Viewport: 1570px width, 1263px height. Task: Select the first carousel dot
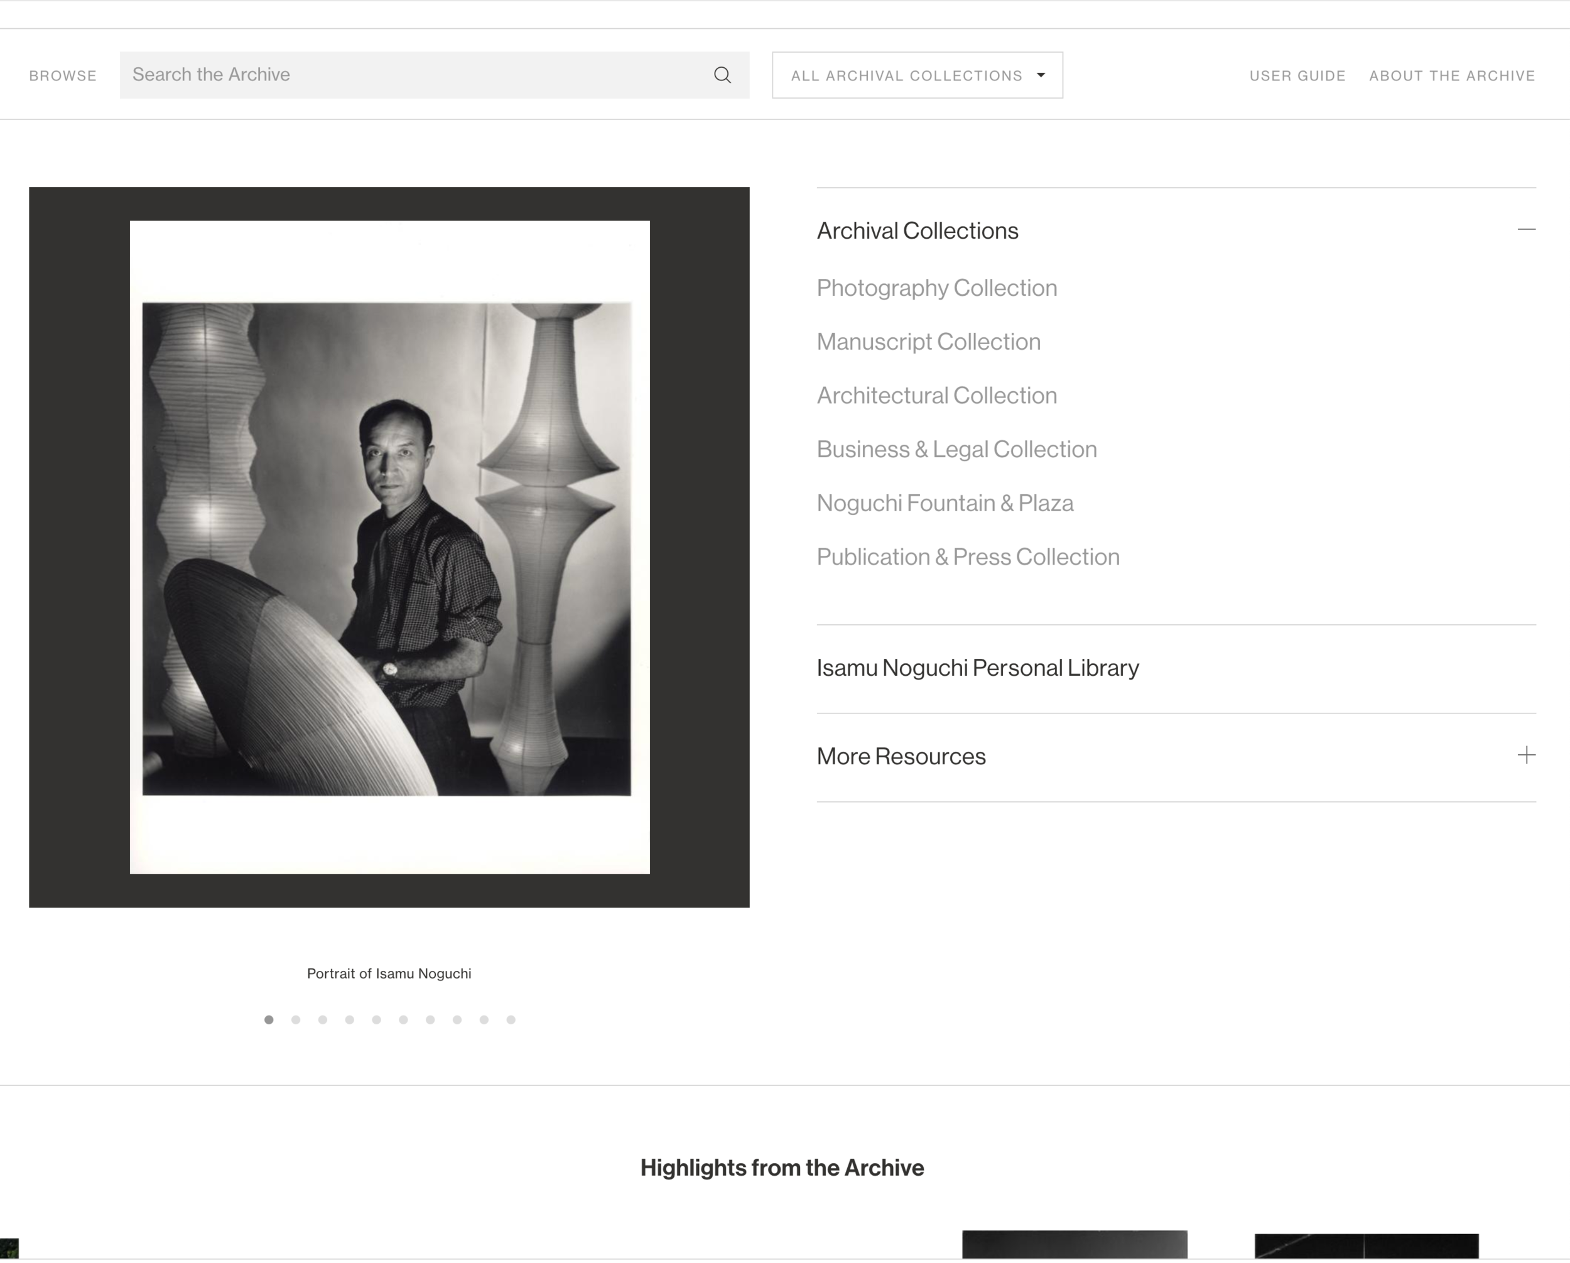click(x=269, y=1020)
